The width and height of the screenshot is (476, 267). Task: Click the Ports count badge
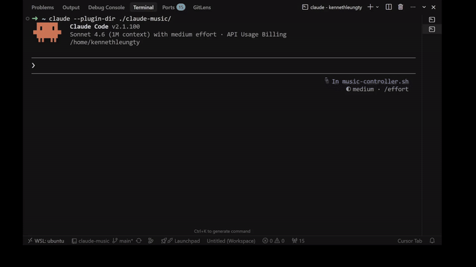coord(181,7)
